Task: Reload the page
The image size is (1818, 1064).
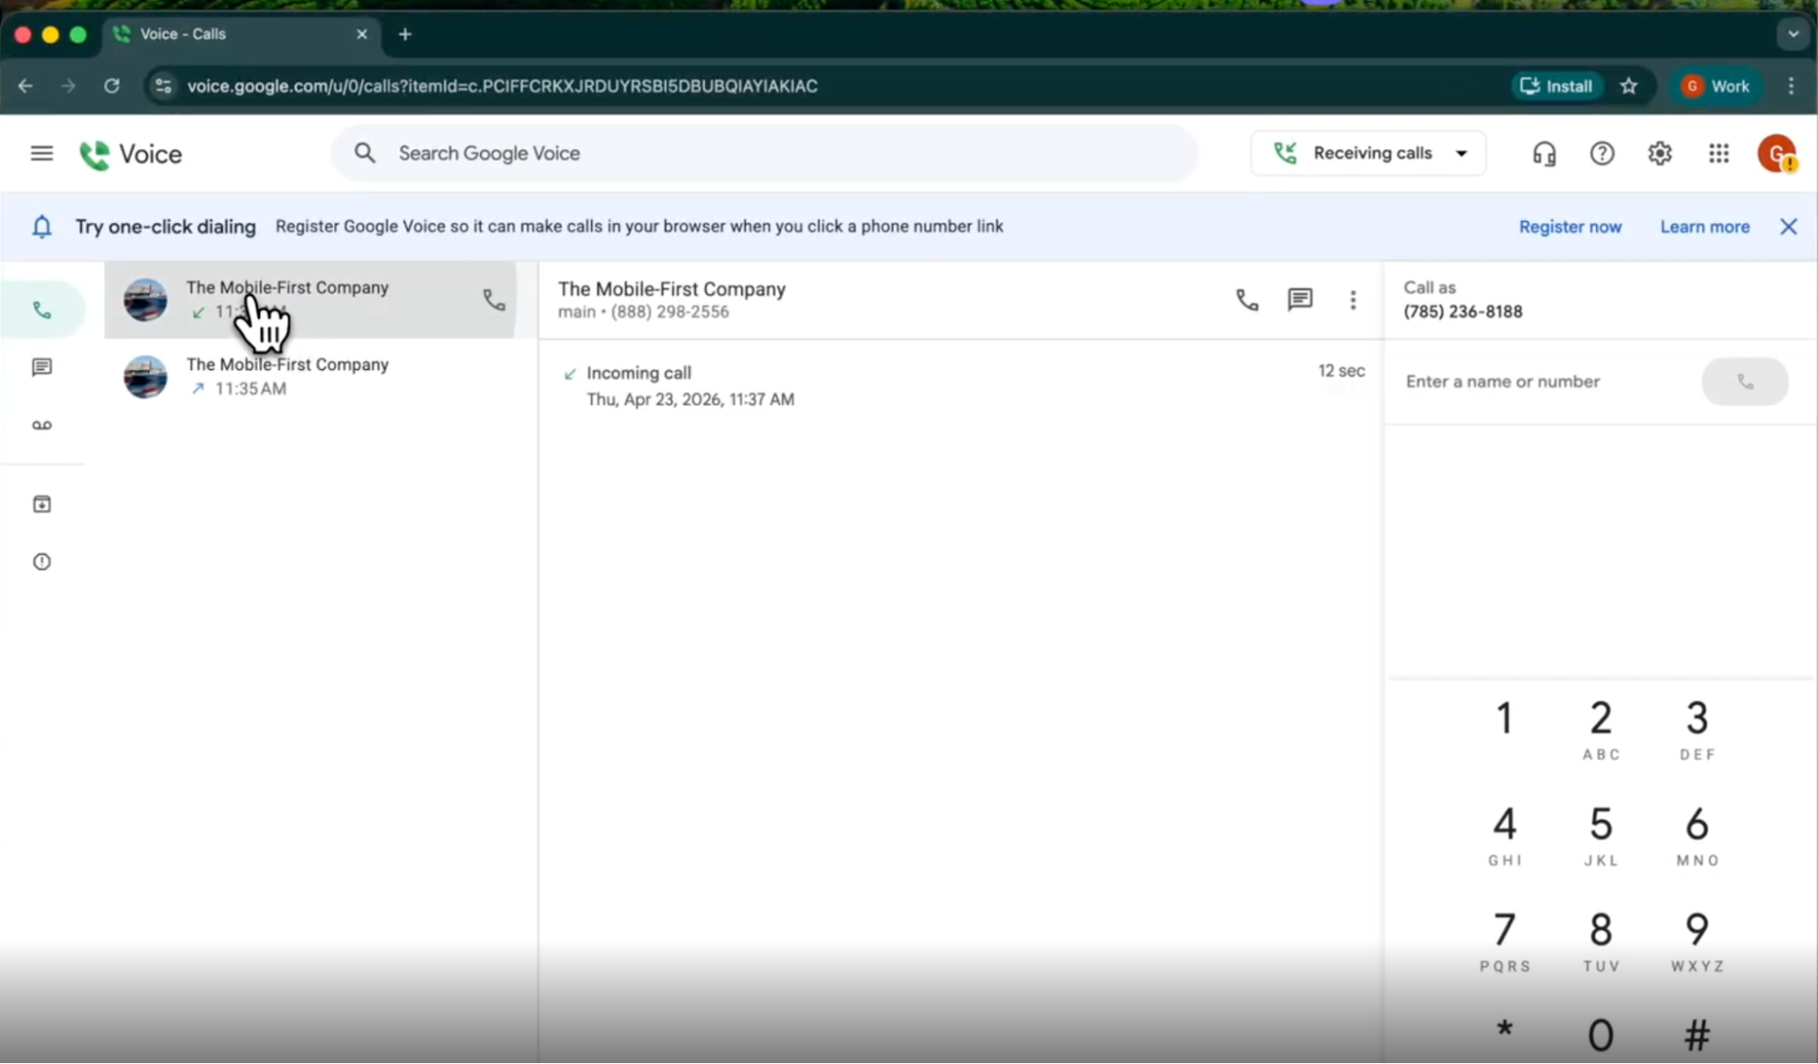Action: click(x=112, y=86)
